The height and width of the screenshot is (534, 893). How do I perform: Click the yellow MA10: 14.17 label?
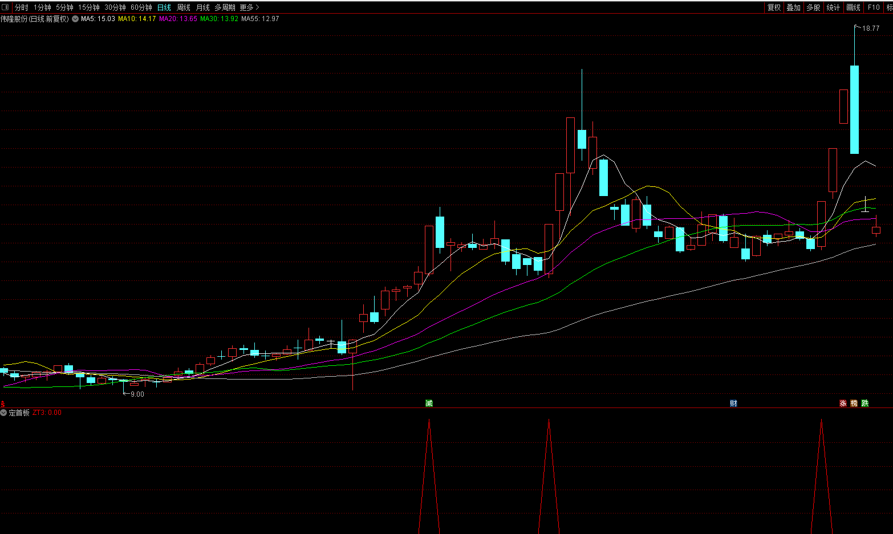coord(137,19)
